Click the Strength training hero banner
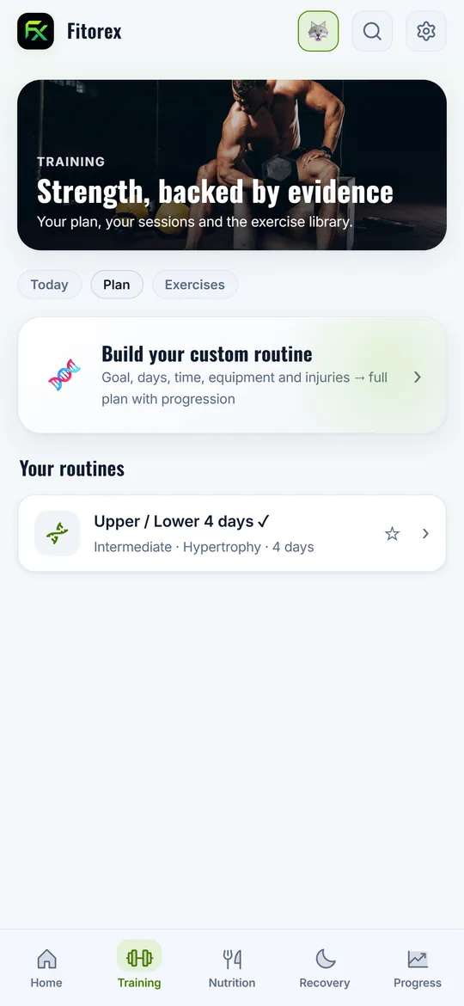464x1006 pixels. coord(232,165)
